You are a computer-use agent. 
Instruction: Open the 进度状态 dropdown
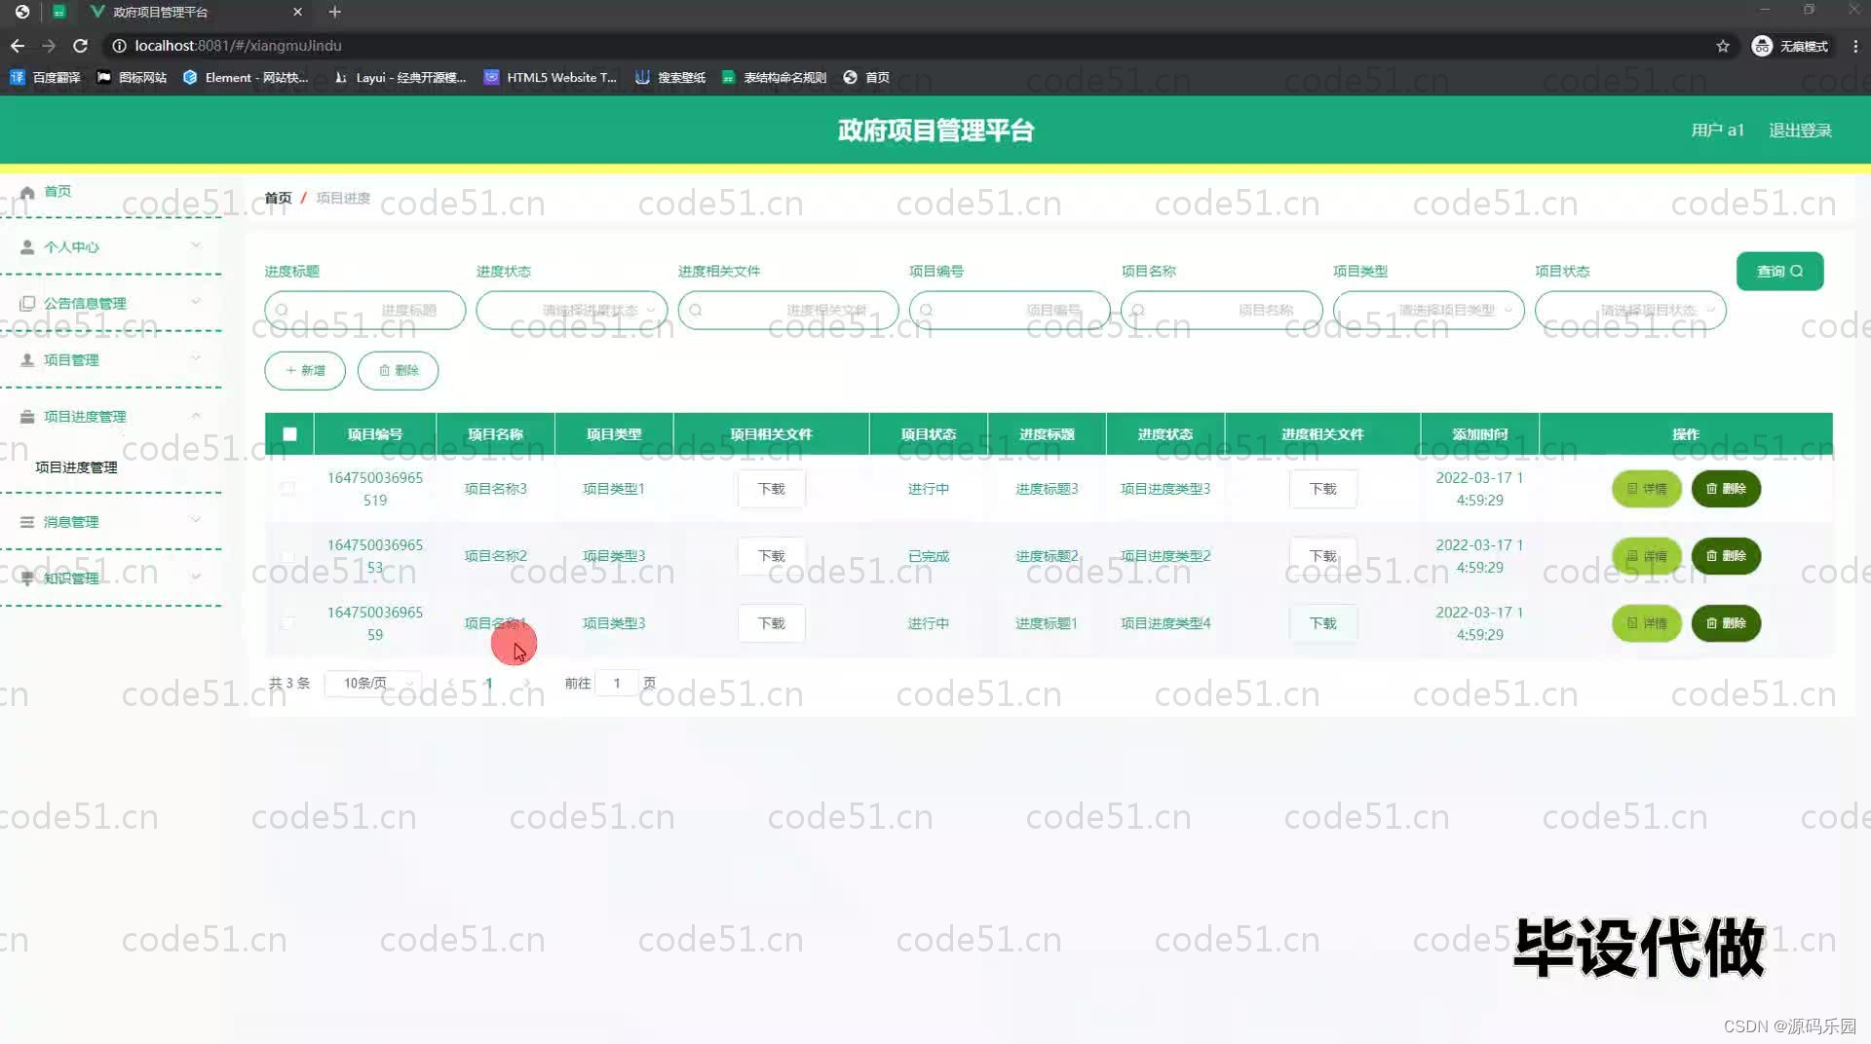pyautogui.click(x=571, y=310)
